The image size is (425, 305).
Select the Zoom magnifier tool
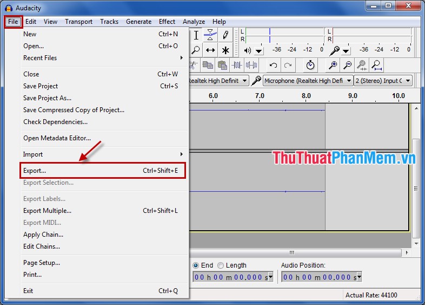pos(196,50)
